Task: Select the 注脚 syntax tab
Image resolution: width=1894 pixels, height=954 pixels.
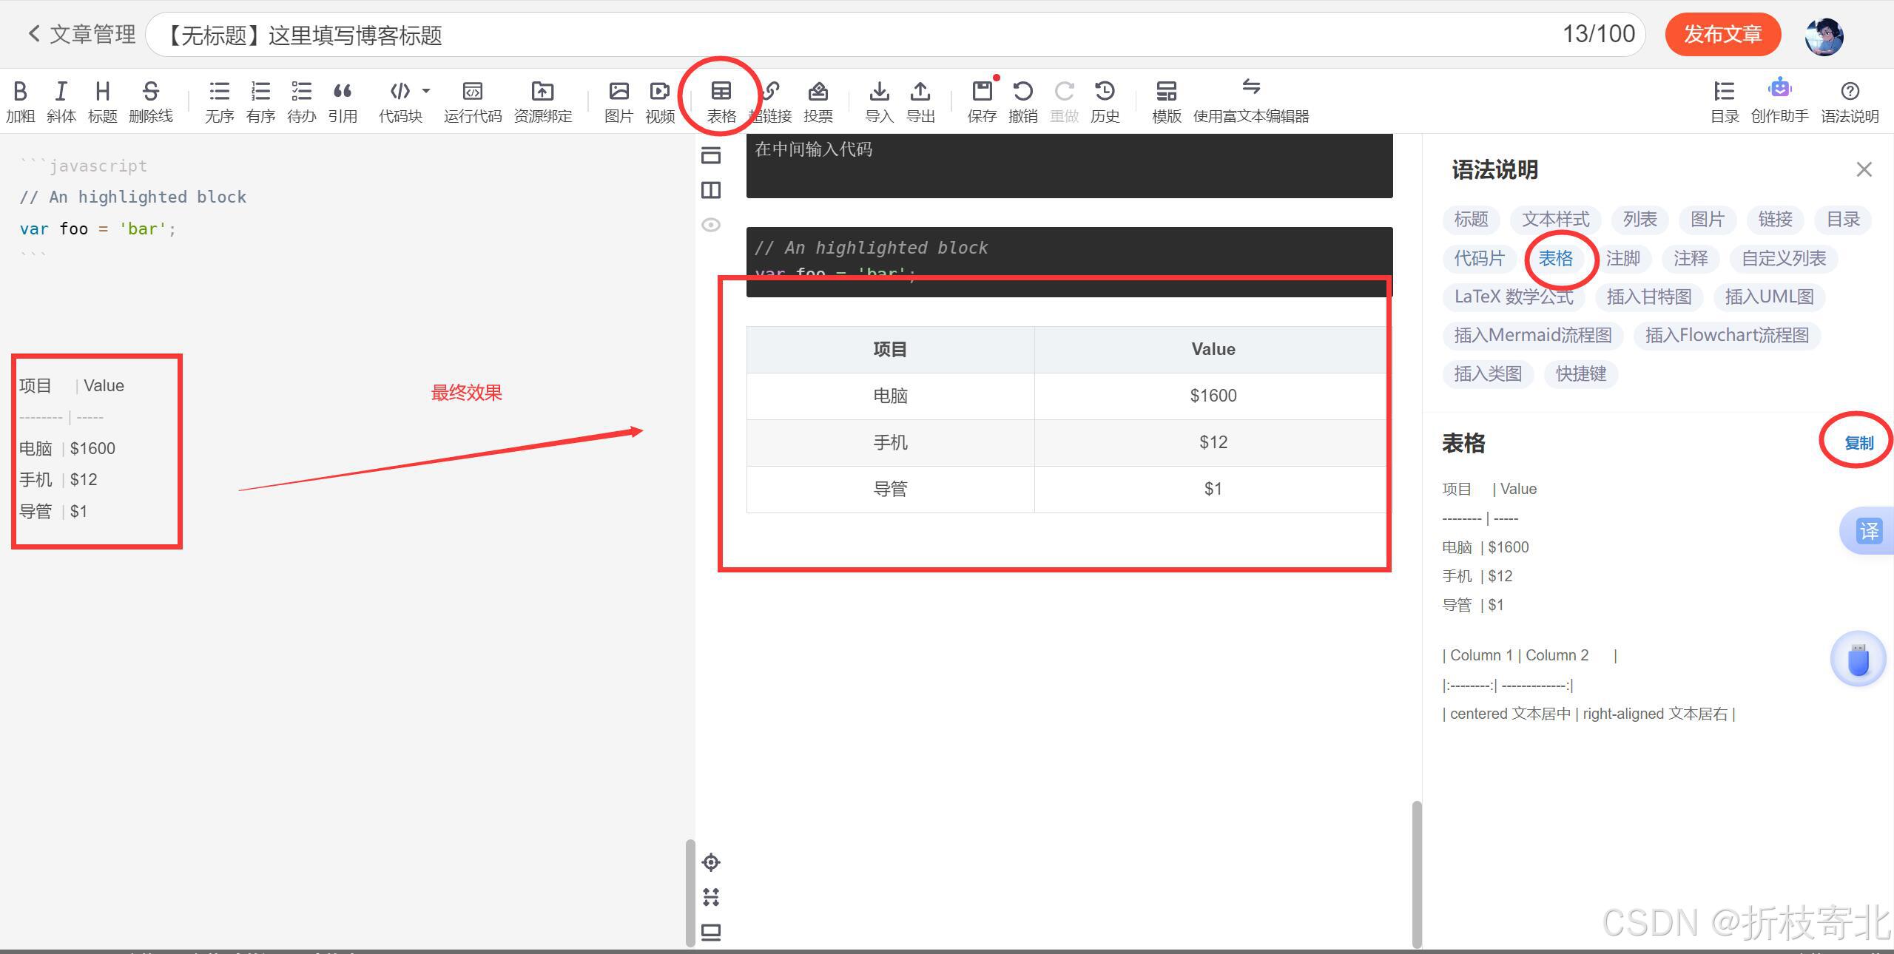Action: point(1623,258)
